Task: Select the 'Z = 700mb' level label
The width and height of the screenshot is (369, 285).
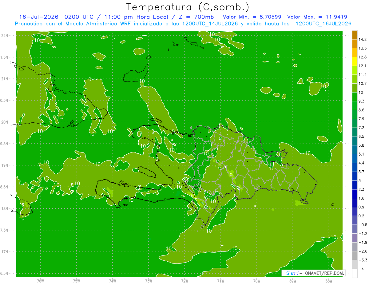Action: 196,17
